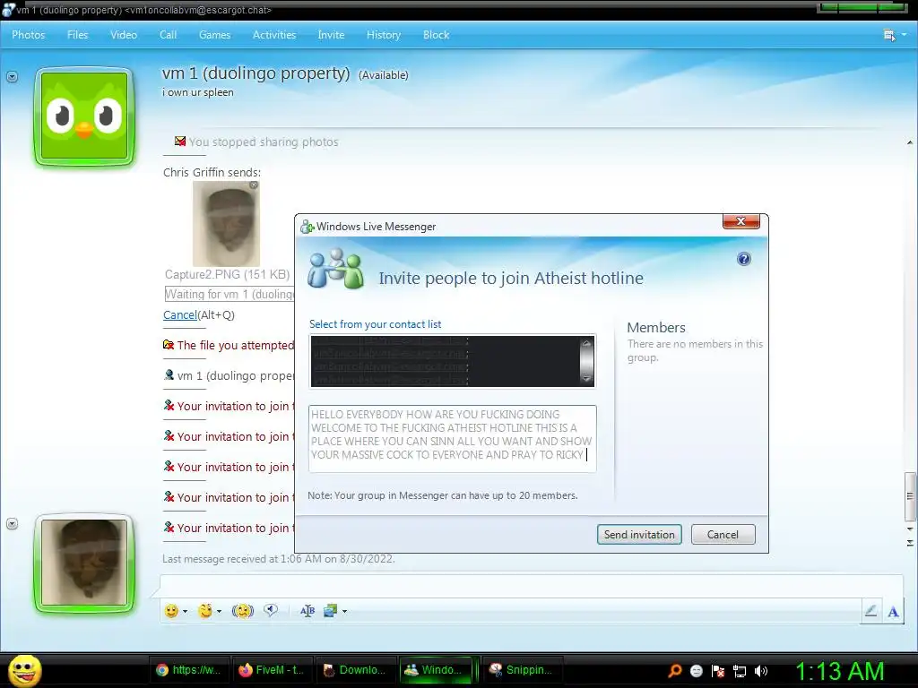Screen dimensions: 918x688
Task: Click the orange magnifier tray icon
Action: [674, 670]
